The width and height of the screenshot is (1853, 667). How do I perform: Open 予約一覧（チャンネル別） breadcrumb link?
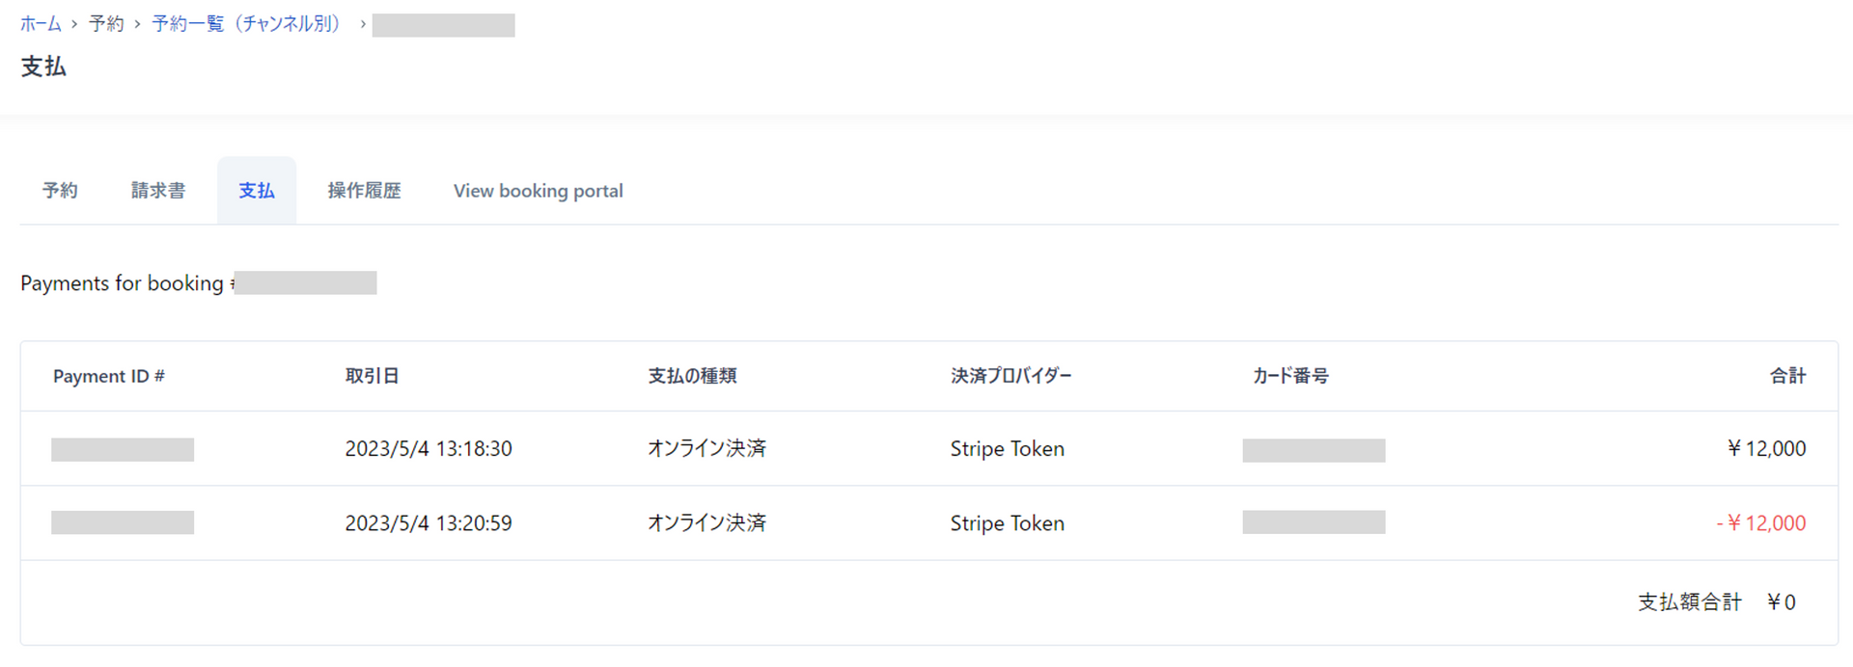tap(247, 23)
